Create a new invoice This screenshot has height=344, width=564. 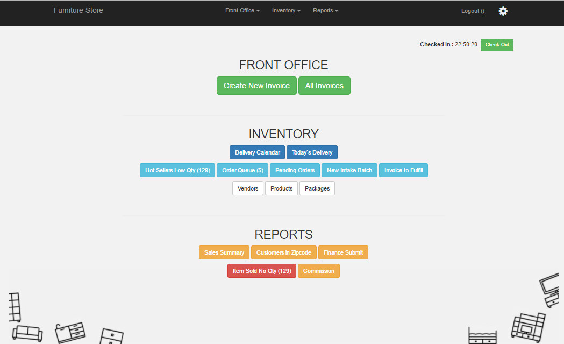pos(256,86)
